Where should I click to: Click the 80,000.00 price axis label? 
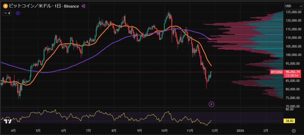(293, 89)
